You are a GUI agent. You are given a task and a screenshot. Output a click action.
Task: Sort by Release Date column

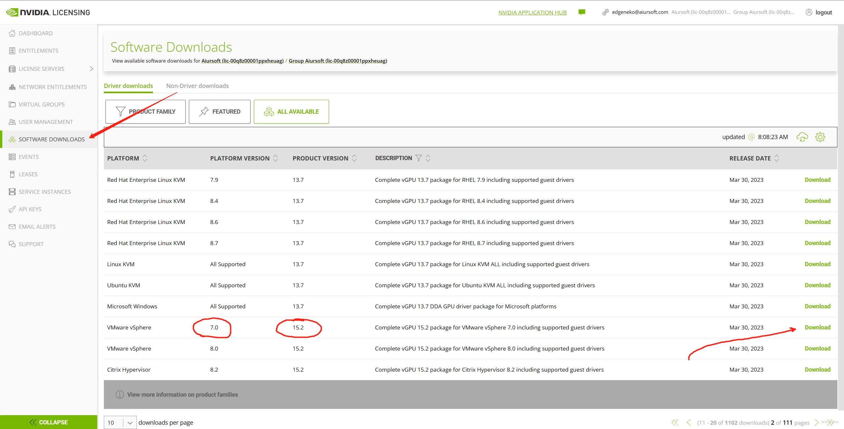tap(776, 158)
